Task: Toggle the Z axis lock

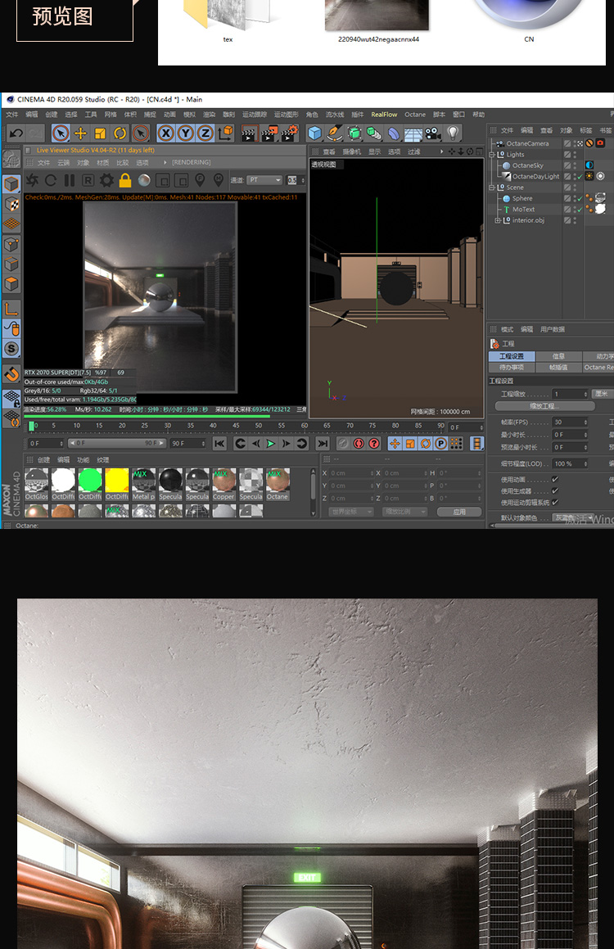Action: pyautogui.click(x=205, y=133)
